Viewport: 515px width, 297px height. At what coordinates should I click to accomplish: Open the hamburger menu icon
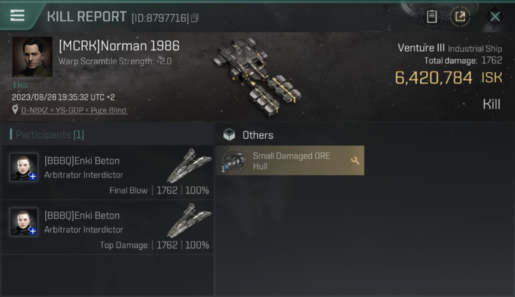pyautogui.click(x=17, y=15)
